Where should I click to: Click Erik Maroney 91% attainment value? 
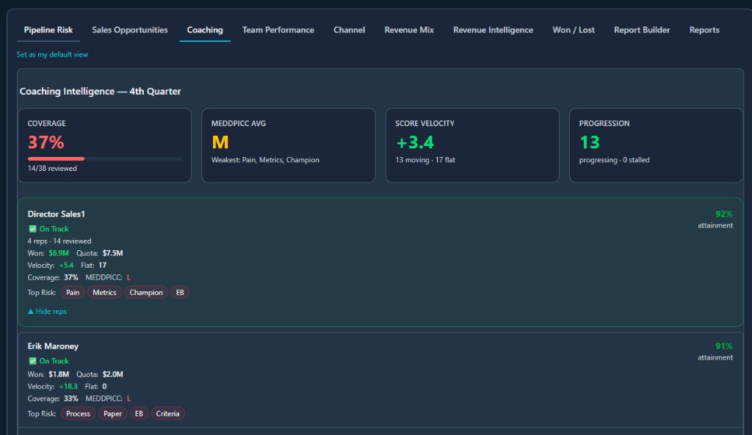723,346
